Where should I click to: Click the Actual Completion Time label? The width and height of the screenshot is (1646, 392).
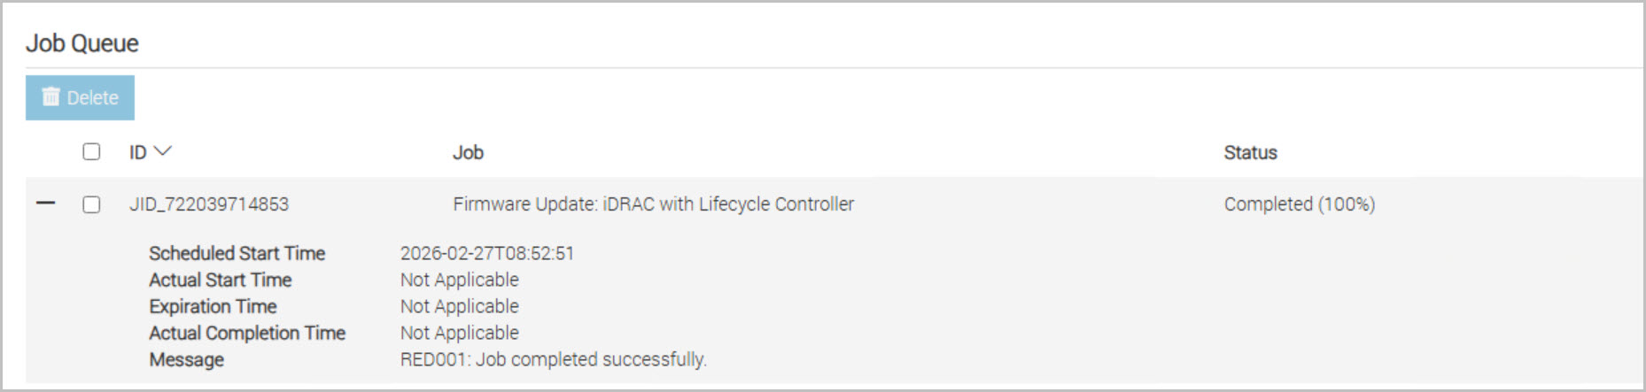[x=246, y=333]
